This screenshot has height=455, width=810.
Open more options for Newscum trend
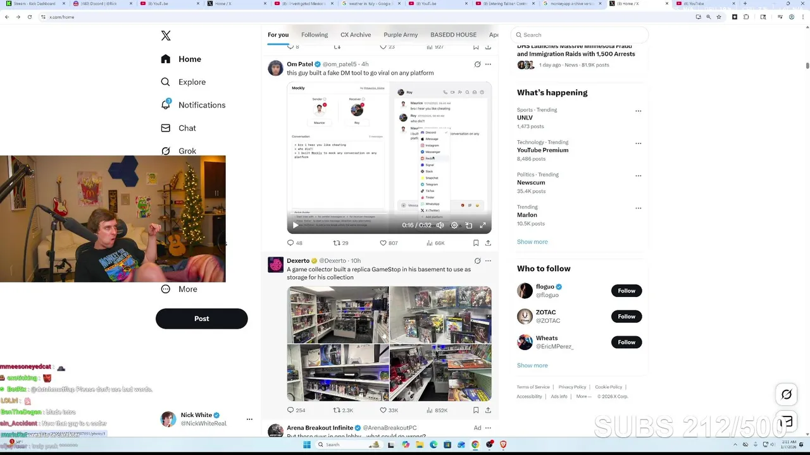pos(638,176)
